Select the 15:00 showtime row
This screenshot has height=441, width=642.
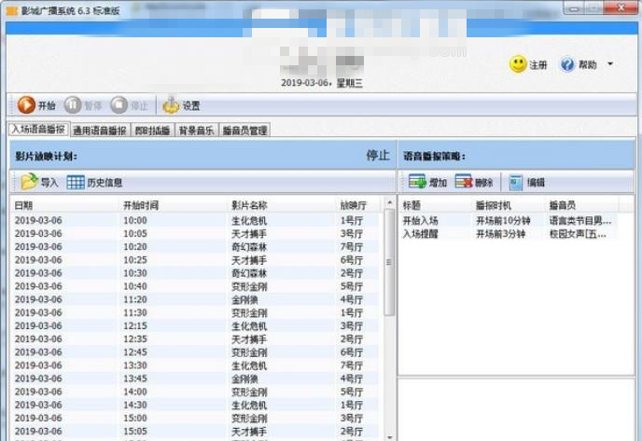coord(196,418)
